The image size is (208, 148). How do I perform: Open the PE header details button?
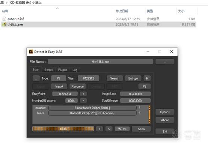pos(145,87)
